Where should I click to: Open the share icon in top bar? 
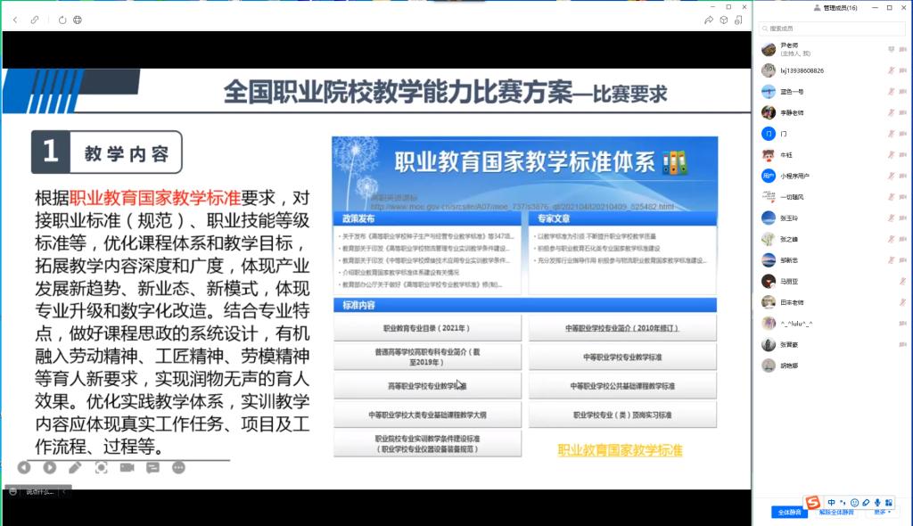[709, 20]
